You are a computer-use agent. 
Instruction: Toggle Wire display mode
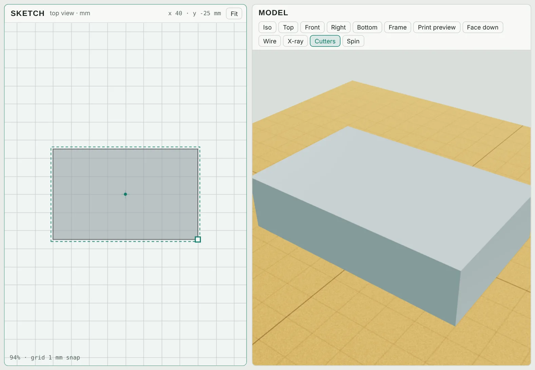[x=270, y=41]
